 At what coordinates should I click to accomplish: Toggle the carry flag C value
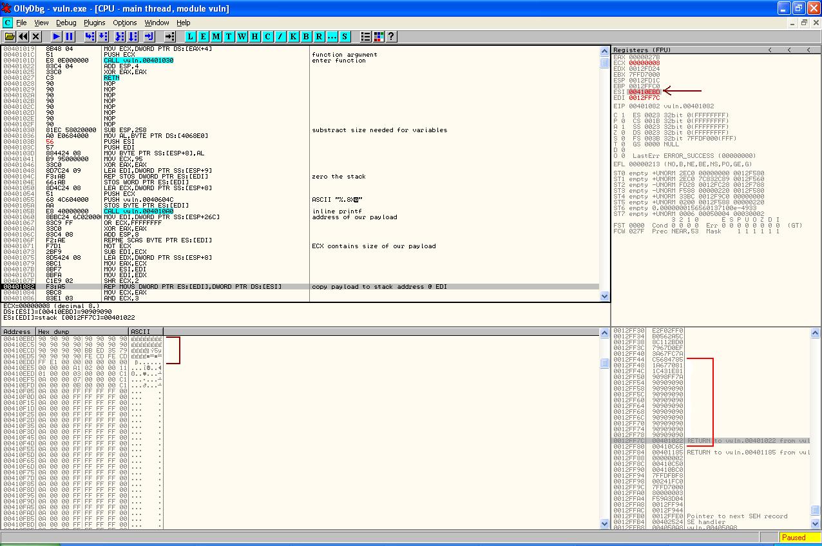[x=622, y=115]
